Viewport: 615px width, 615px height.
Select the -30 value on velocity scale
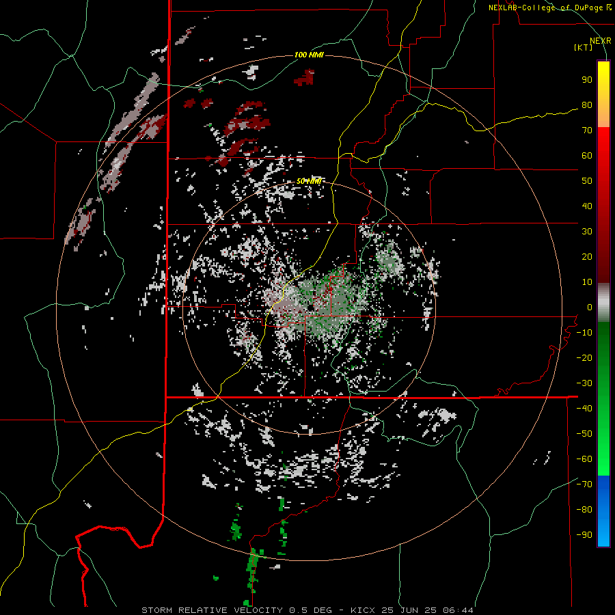tap(584, 383)
